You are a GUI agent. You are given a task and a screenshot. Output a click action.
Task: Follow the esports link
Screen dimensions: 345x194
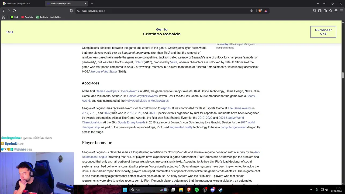(x=166, y=108)
